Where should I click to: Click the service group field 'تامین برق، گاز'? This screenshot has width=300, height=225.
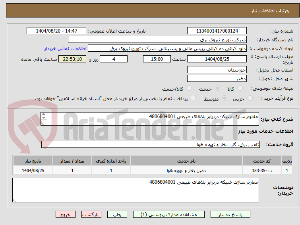151,144
